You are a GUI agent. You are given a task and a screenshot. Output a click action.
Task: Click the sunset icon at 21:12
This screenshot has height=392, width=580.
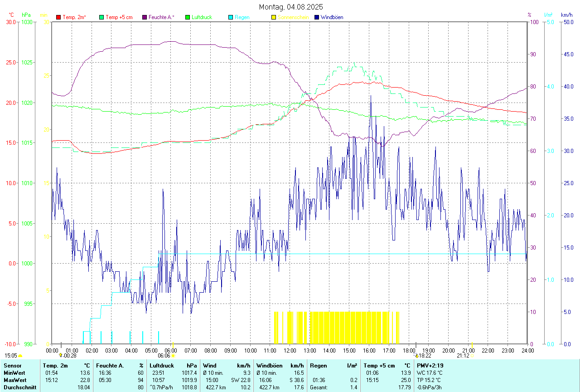click(x=472, y=356)
